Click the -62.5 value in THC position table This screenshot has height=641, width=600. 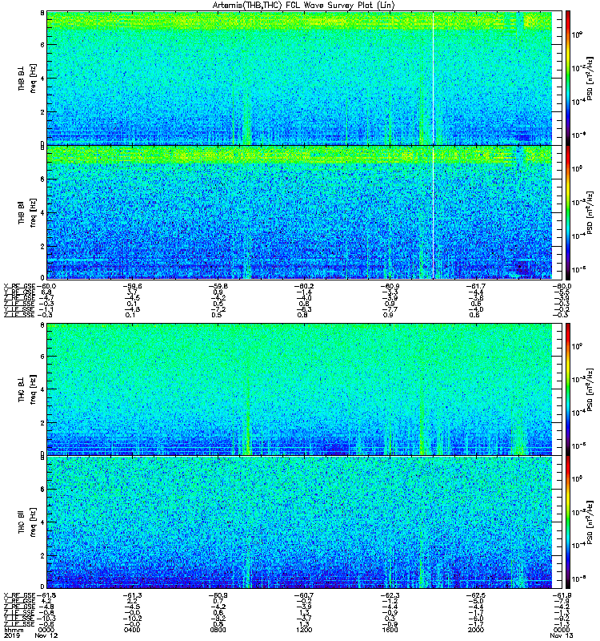pos(476,595)
